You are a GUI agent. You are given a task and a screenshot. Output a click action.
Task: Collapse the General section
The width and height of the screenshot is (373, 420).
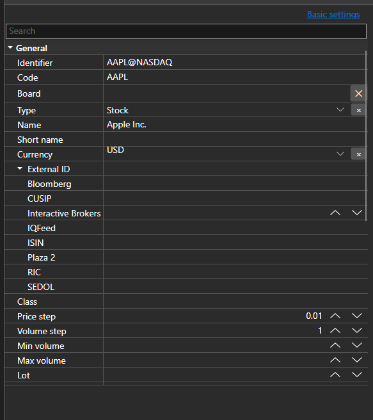pos(10,47)
